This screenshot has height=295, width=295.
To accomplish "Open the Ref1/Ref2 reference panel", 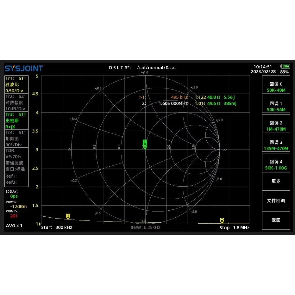I will [x=16, y=179].
